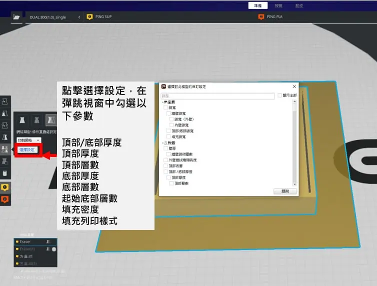377x286 pixels.
Task: Set mesh type to normal model icon
Action: (22, 120)
